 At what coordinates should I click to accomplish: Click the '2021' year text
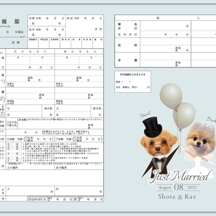click(192, 187)
